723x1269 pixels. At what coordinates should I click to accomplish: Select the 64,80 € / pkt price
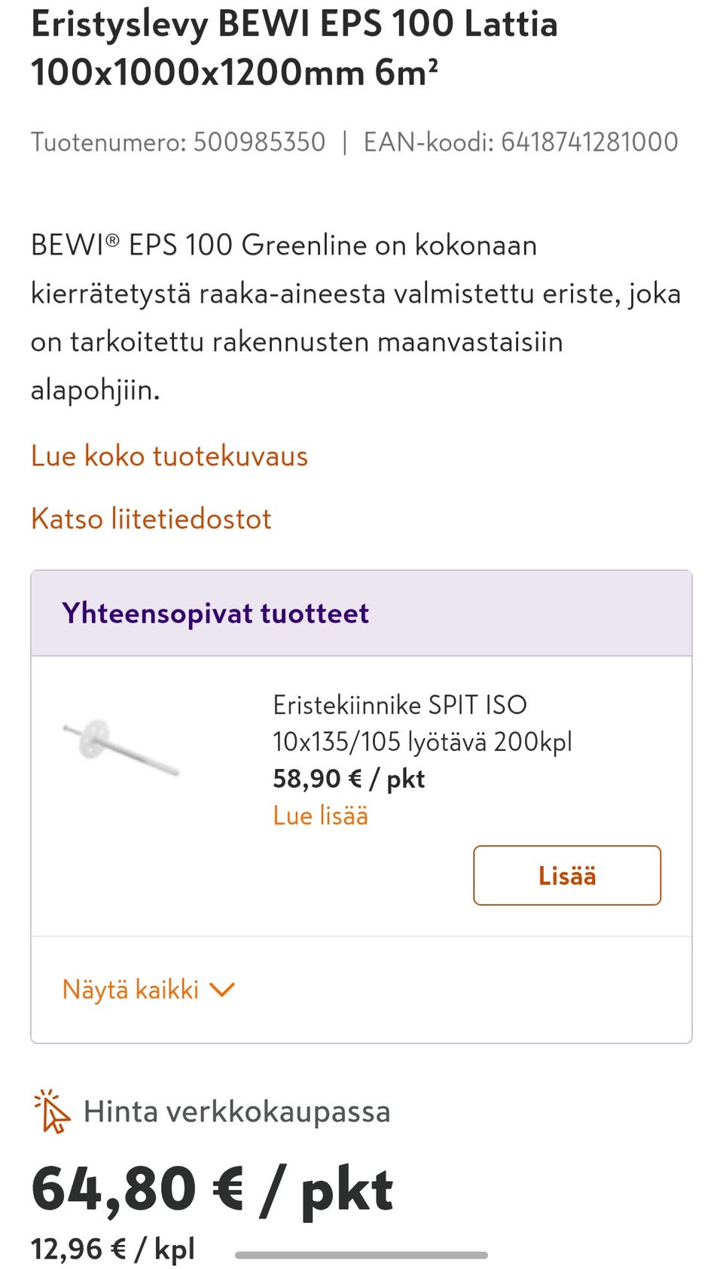tap(212, 1186)
